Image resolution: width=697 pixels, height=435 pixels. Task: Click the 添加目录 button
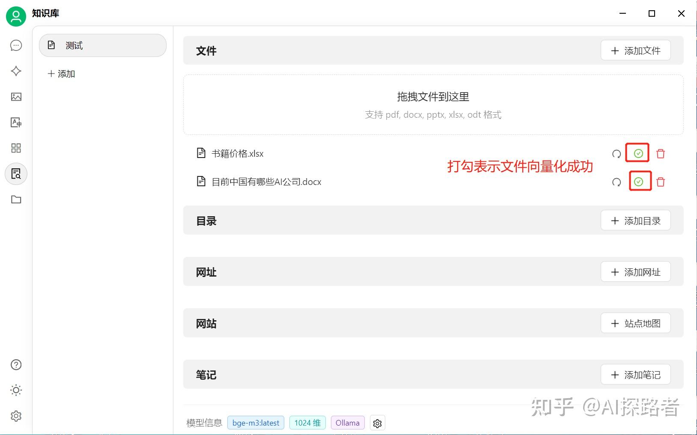pyautogui.click(x=635, y=220)
